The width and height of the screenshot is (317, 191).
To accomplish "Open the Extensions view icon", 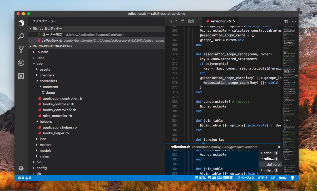I will [x=21, y=76].
